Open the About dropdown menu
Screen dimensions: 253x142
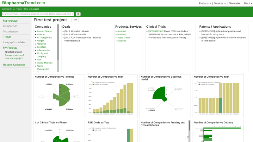click(x=248, y=3)
